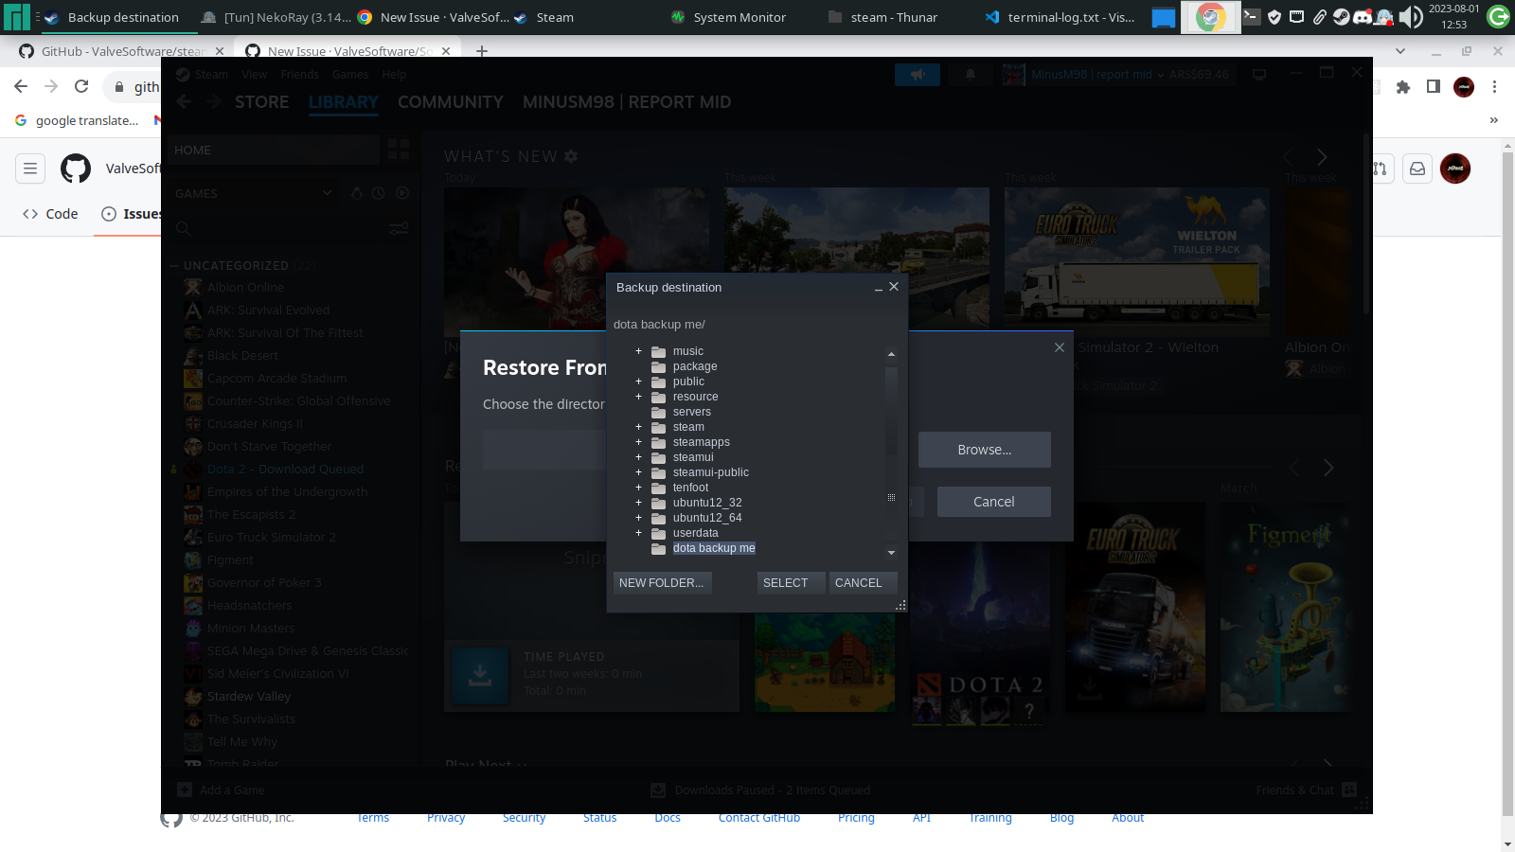Select the ready-to-play filter icon

click(x=401, y=192)
